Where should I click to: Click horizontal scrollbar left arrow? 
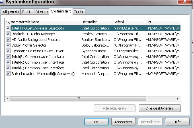pos(7,98)
